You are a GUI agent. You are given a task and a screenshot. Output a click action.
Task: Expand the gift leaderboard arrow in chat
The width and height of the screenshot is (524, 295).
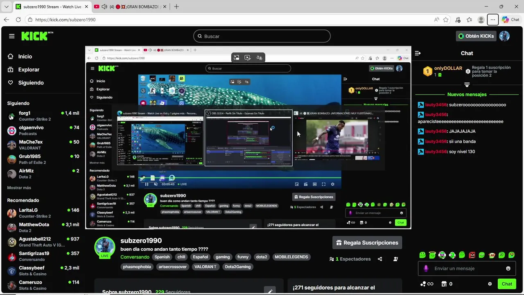pos(467,85)
